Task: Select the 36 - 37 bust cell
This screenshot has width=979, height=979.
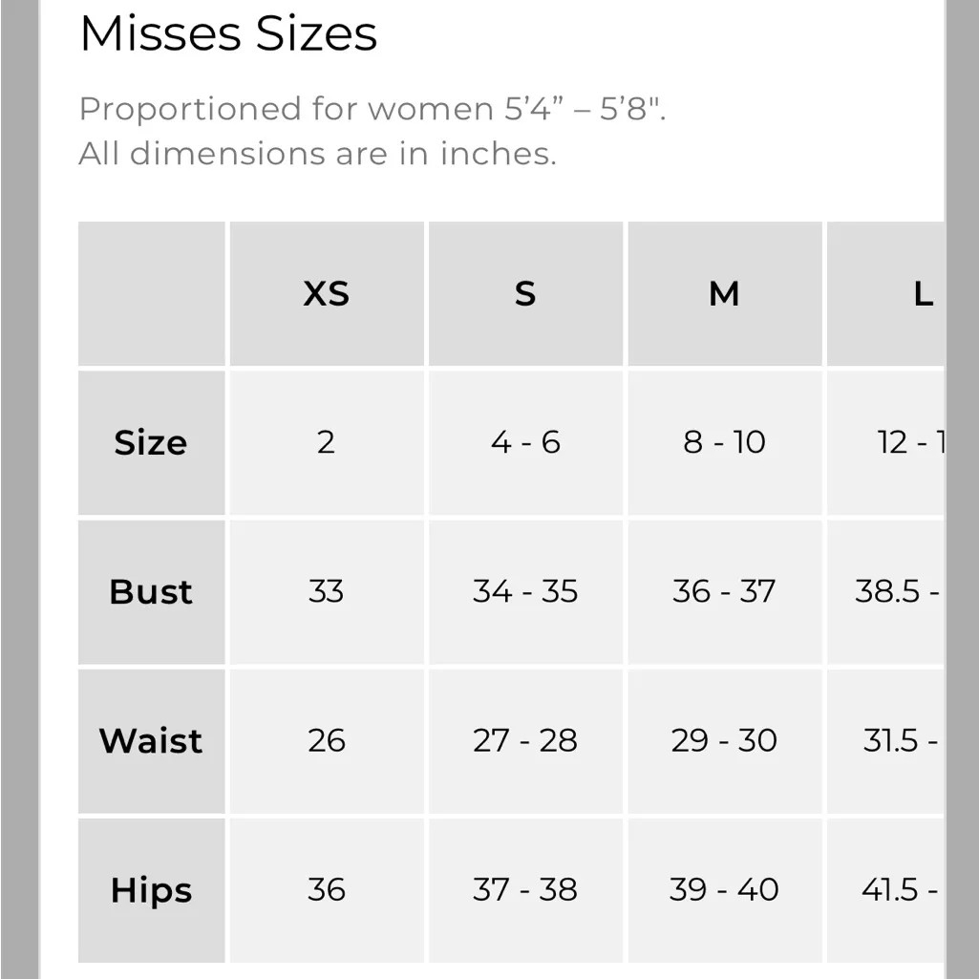Action: (724, 591)
